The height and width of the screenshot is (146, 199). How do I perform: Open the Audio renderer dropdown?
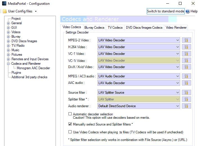(139, 106)
